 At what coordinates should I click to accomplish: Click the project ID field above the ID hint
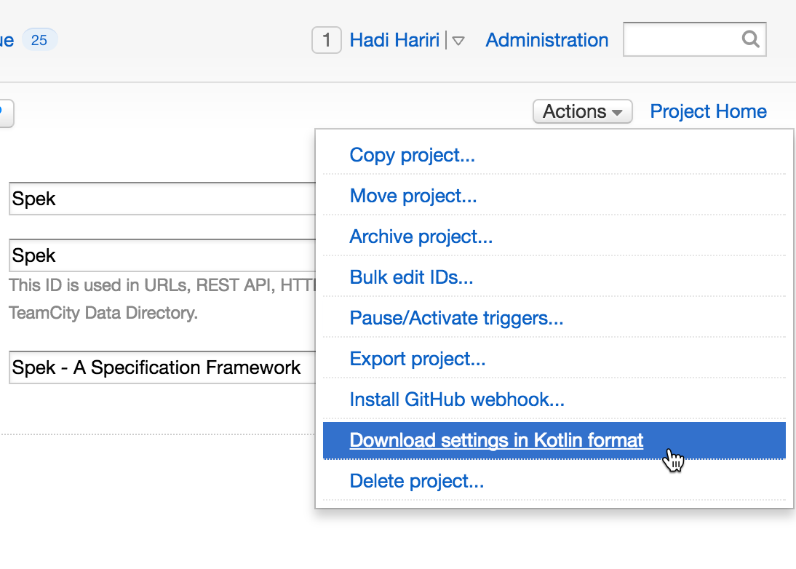162,255
